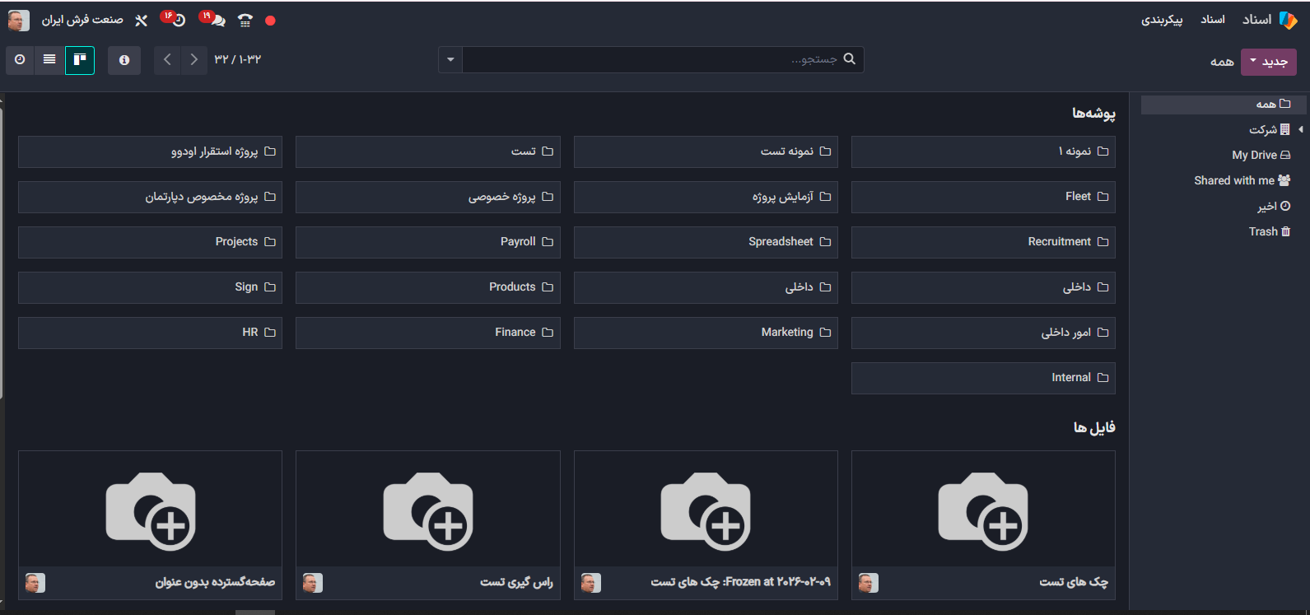
Task: Switch to activity clock view
Action: [20, 60]
